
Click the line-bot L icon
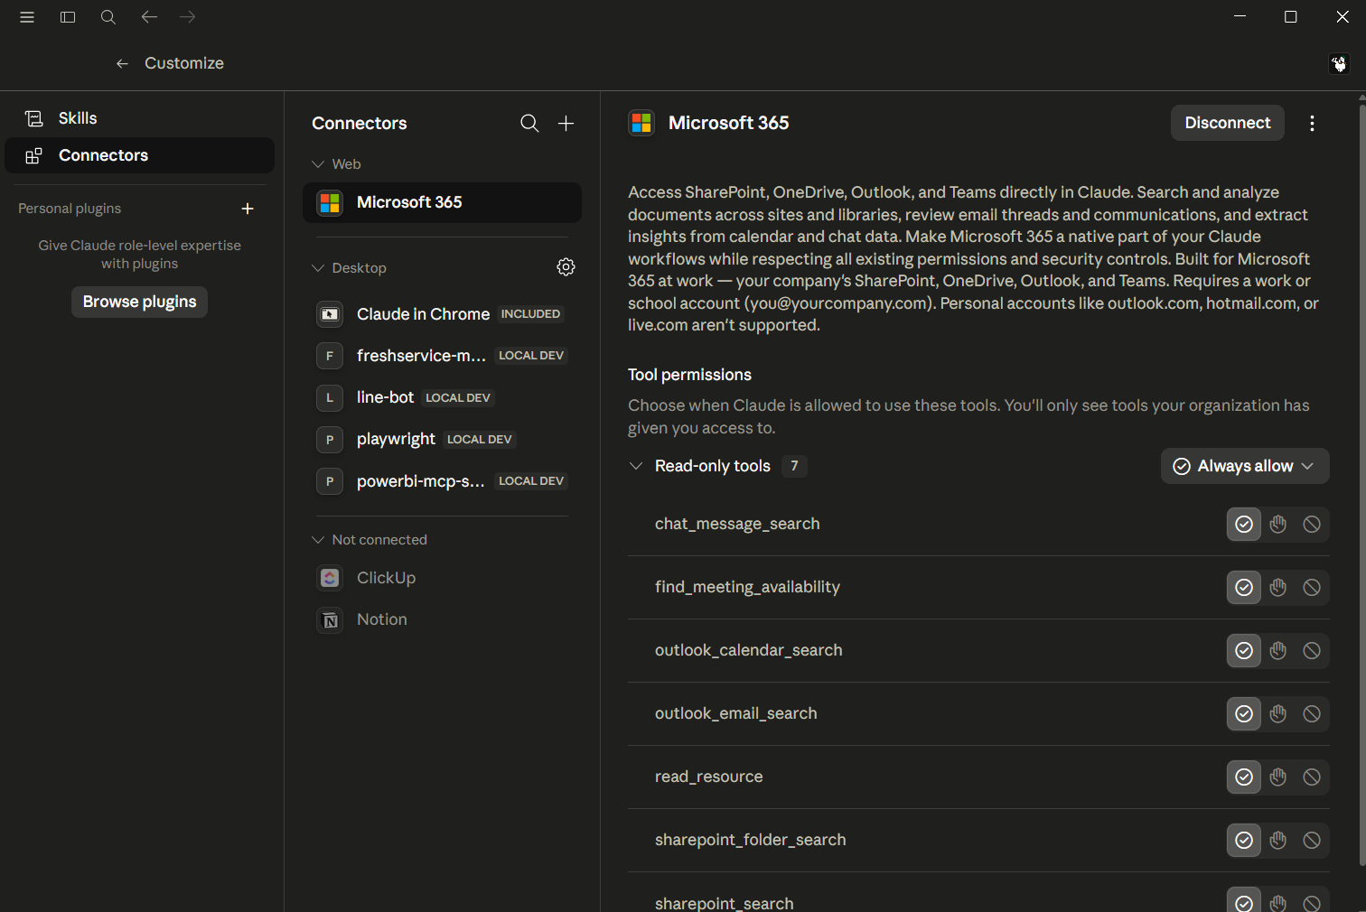330,397
